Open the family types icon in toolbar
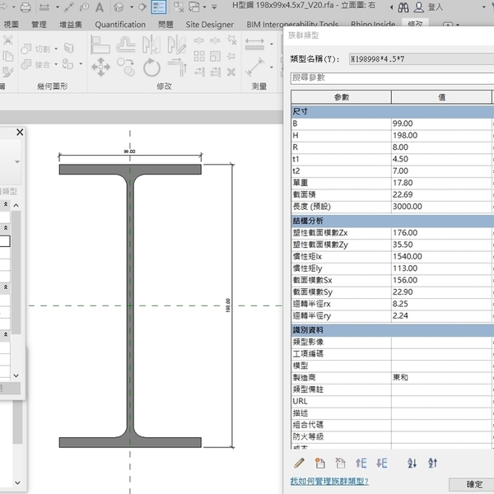This screenshot has height=494, width=494. 157,7
